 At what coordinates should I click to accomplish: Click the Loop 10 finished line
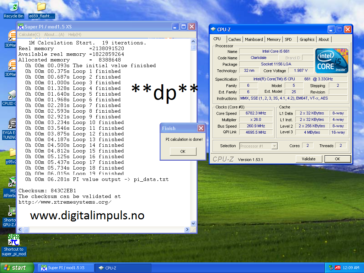(75, 123)
